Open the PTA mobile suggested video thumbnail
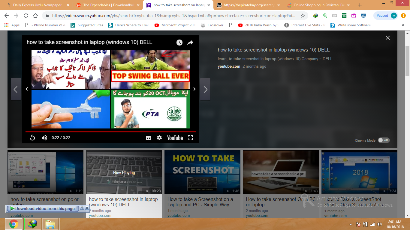Screen dimensions: 410x230 (150, 109)
